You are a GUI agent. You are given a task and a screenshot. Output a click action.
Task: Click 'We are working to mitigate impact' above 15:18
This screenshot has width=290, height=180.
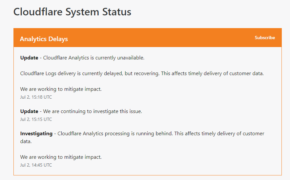point(61,89)
